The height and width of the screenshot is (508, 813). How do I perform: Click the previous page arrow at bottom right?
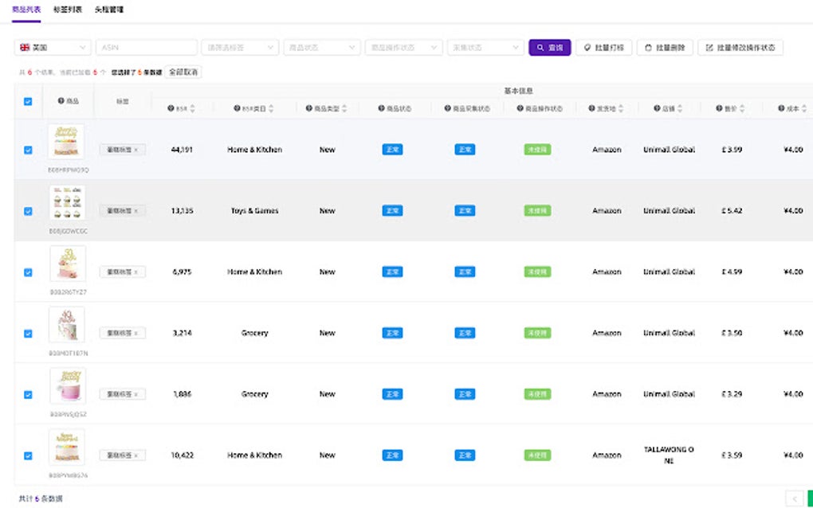pyautogui.click(x=795, y=498)
